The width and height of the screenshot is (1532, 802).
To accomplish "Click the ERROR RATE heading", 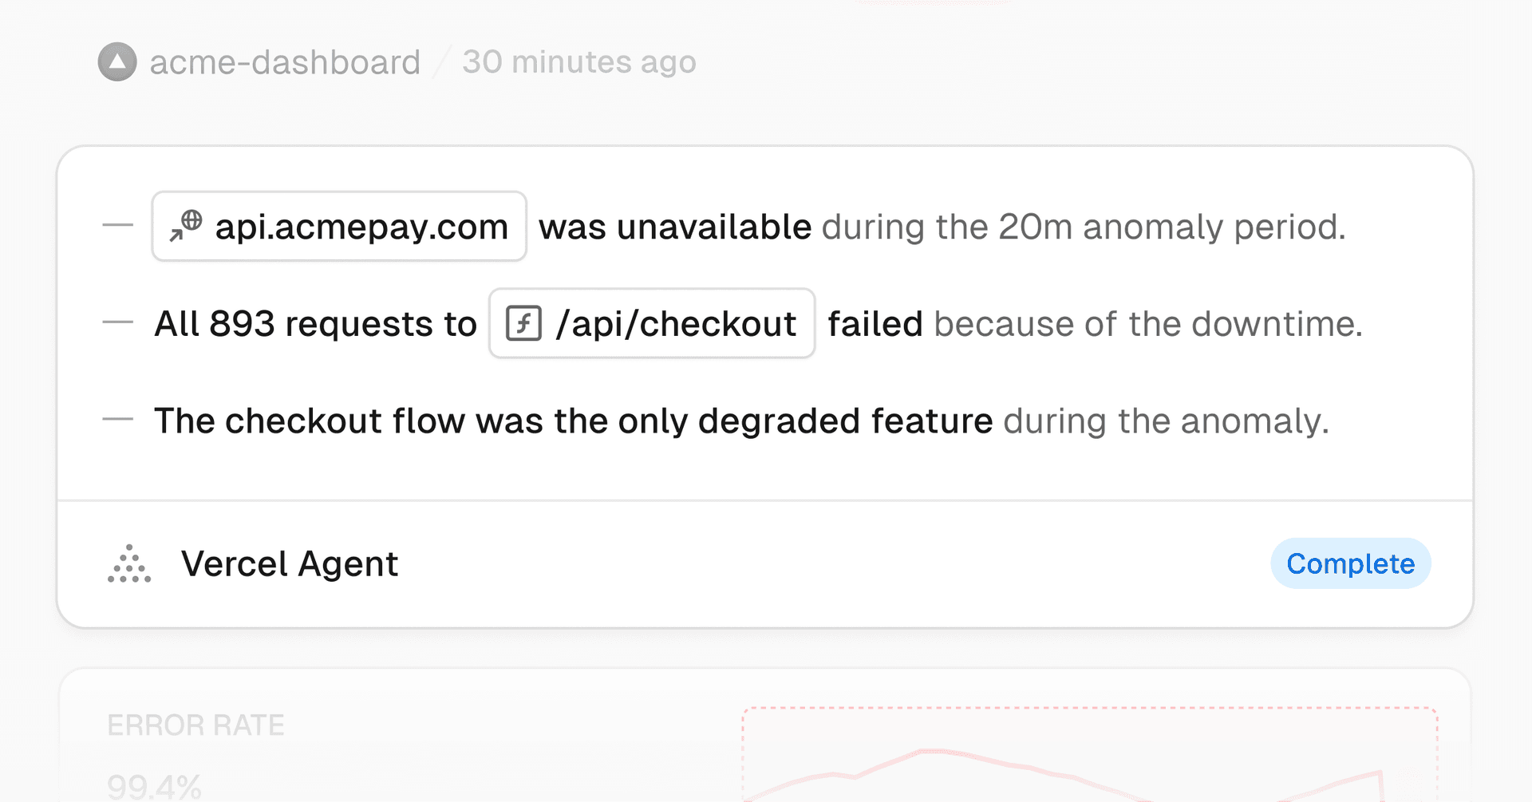I will tap(195, 725).
